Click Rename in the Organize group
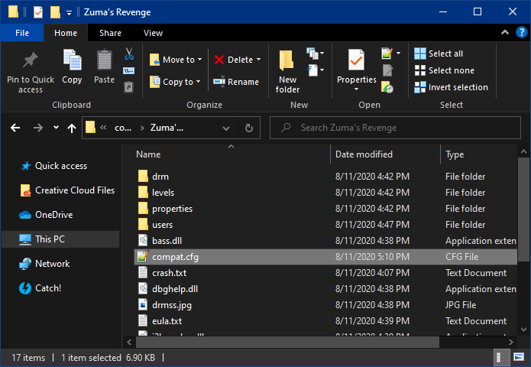This screenshot has width=531, height=367. point(236,82)
